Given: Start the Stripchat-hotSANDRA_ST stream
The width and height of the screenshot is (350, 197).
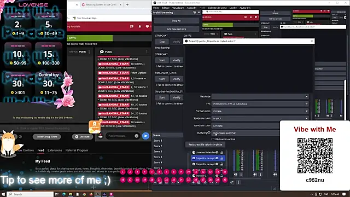Looking at the screenshot, I should coord(162,97).
